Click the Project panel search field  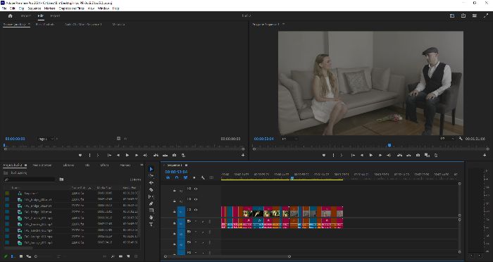pos(30,180)
